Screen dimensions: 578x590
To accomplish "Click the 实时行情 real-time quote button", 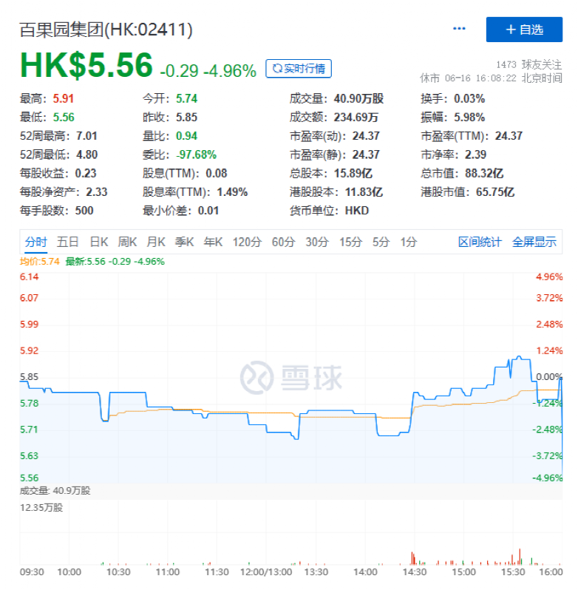I will (298, 69).
